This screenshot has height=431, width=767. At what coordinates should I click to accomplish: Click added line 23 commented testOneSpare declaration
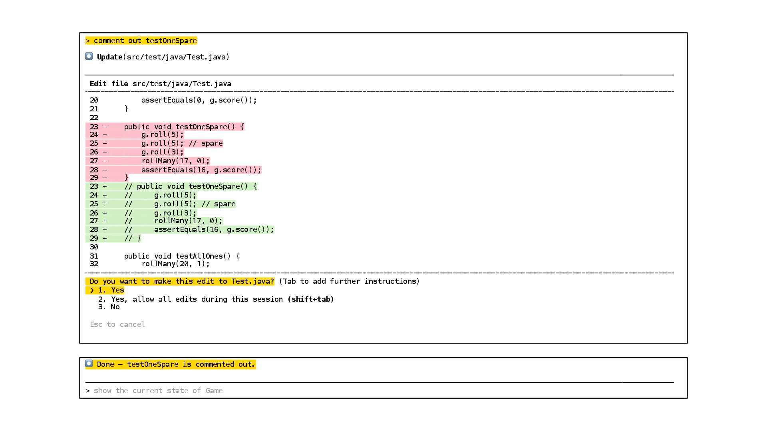[x=190, y=186]
